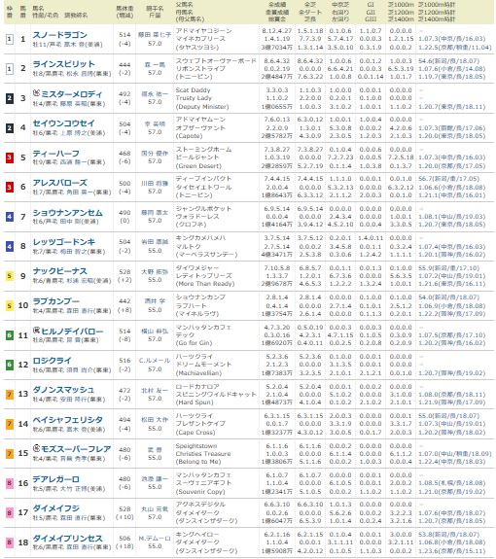This screenshot has height=559, width=496.
Task: Click the green frame 6 box for ロジクライ
Action: [x=10, y=365]
